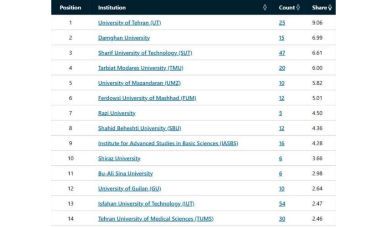Sort by Count using arrow icon
The height and width of the screenshot is (227, 387).
pyautogui.click(x=298, y=7)
